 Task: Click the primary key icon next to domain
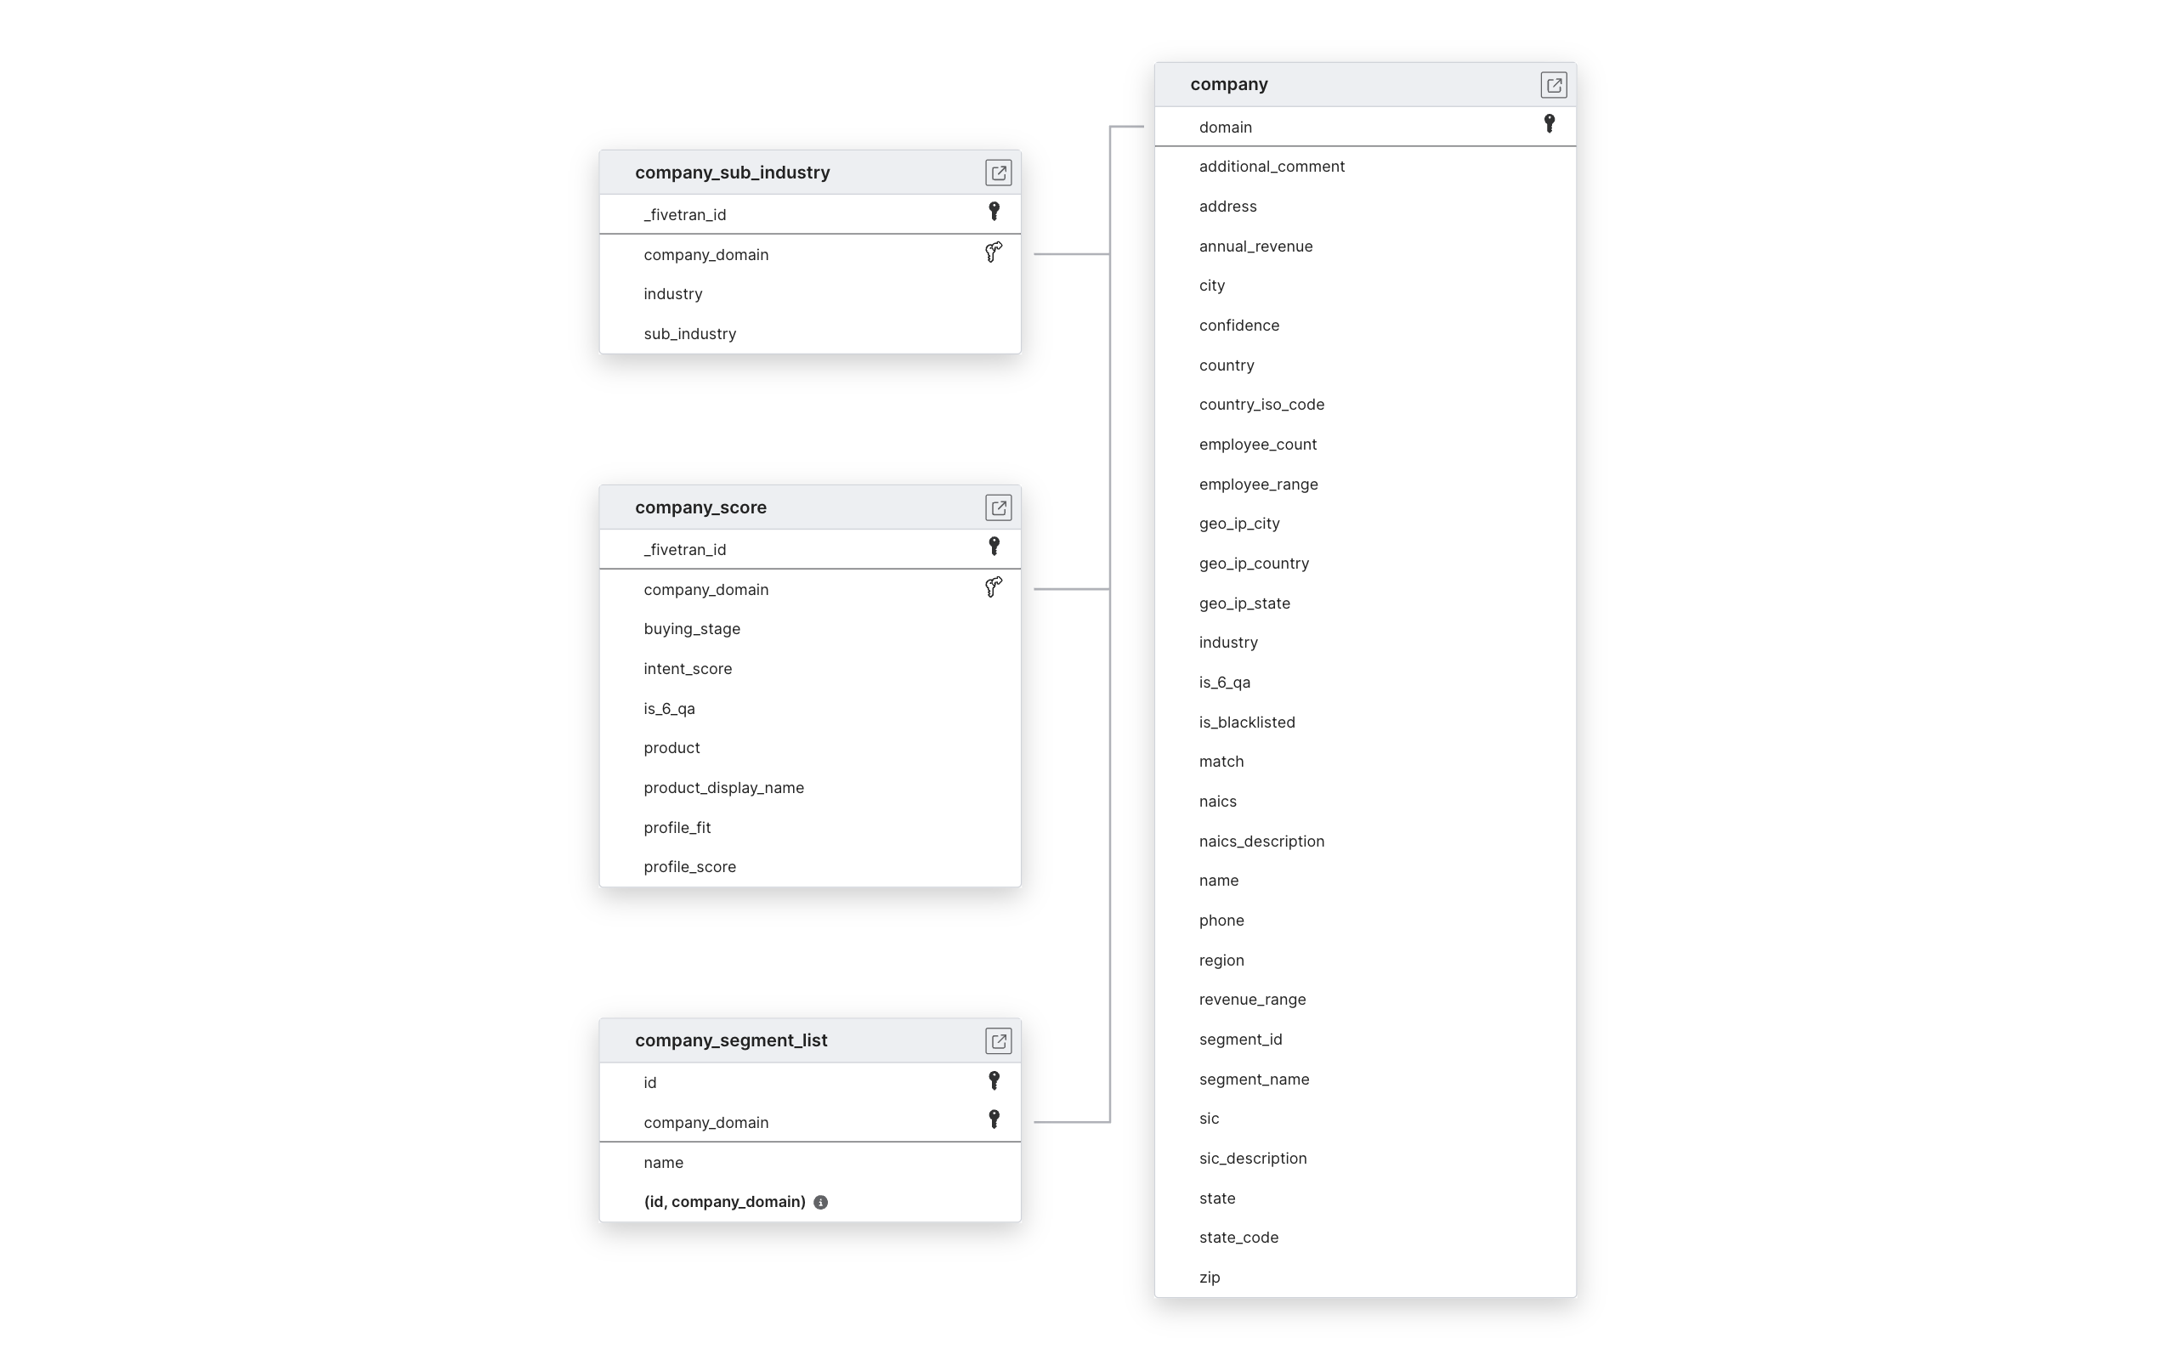click(x=1550, y=125)
